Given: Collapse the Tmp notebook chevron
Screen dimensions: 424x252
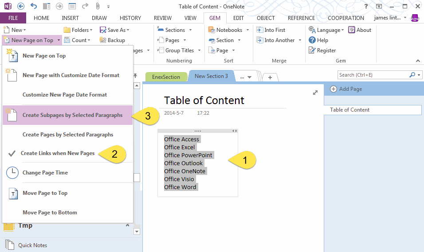Looking at the screenshot, I should pyautogui.click(x=127, y=225).
